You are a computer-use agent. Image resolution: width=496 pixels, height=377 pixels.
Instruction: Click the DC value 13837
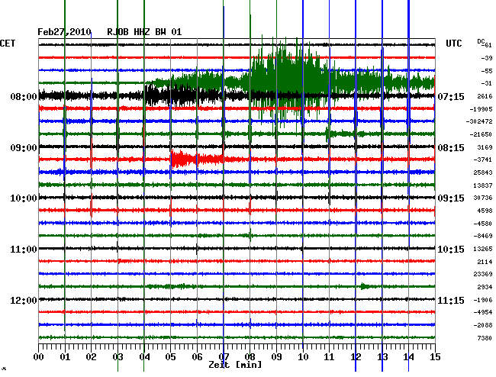[x=483, y=185]
